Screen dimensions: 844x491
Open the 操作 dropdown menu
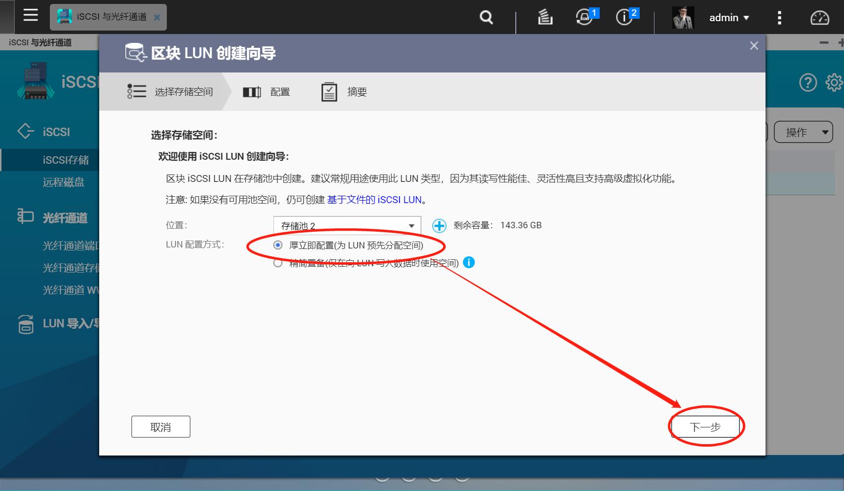(x=804, y=132)
